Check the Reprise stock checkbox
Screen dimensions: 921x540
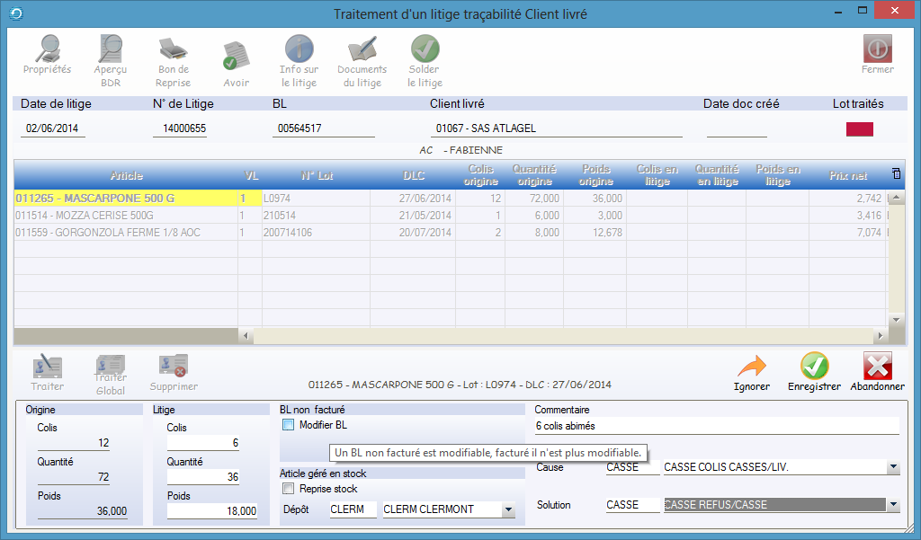click(x=289, y=489)
